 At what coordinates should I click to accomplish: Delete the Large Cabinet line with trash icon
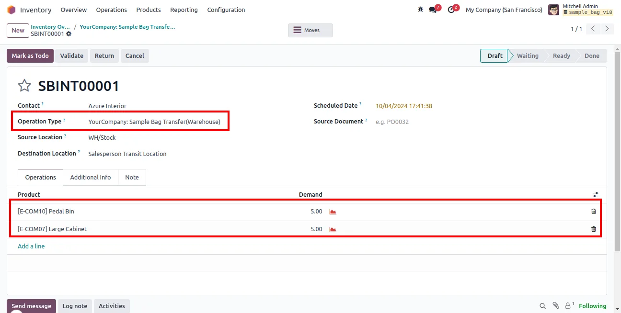tap(594, 229)
